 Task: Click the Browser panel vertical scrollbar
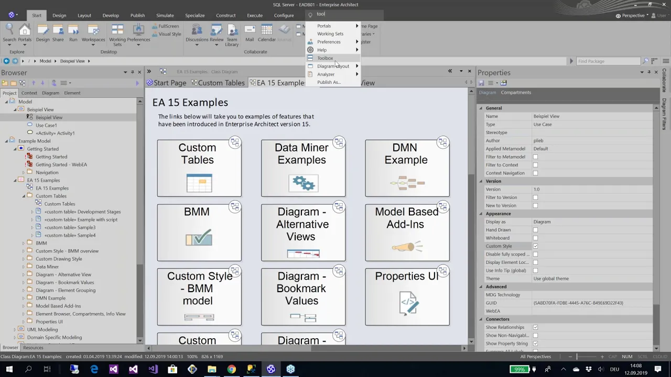coord(139,220)
